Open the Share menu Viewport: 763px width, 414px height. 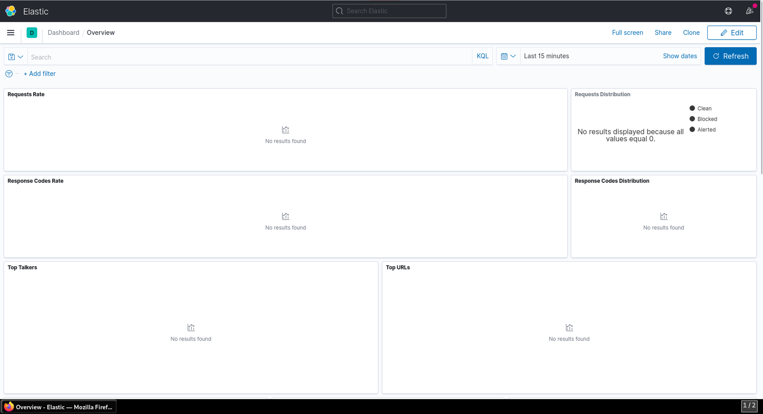663,33
